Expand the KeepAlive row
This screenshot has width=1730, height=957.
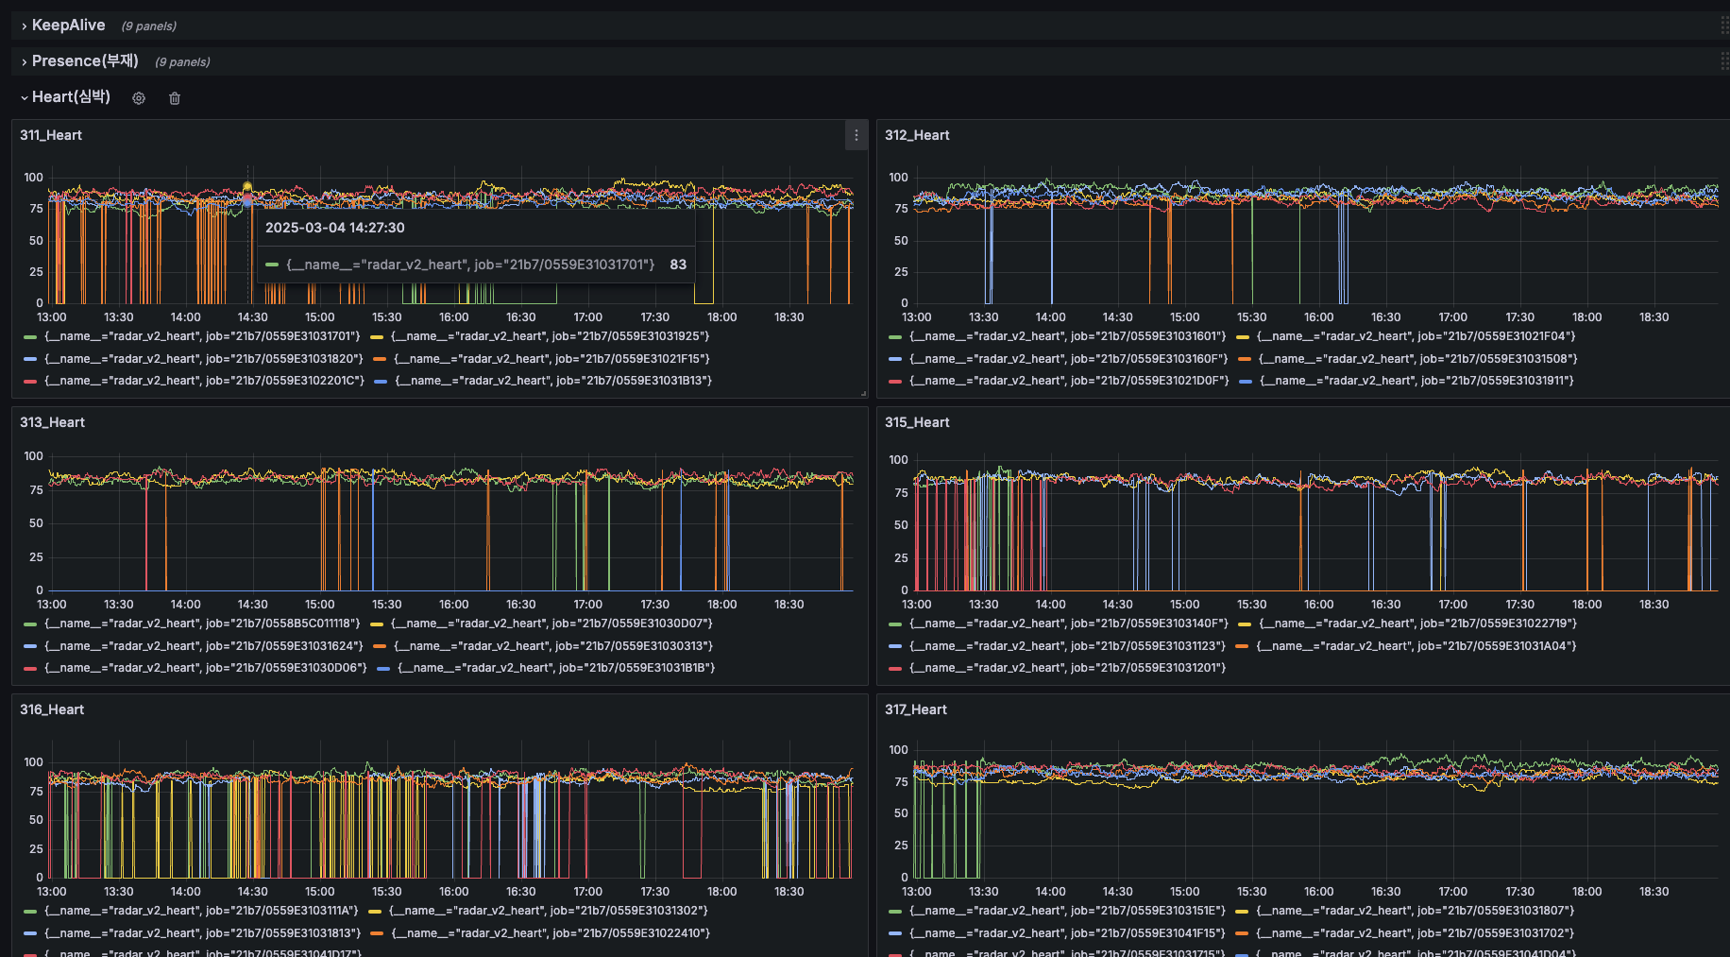[x=68, y=26]
